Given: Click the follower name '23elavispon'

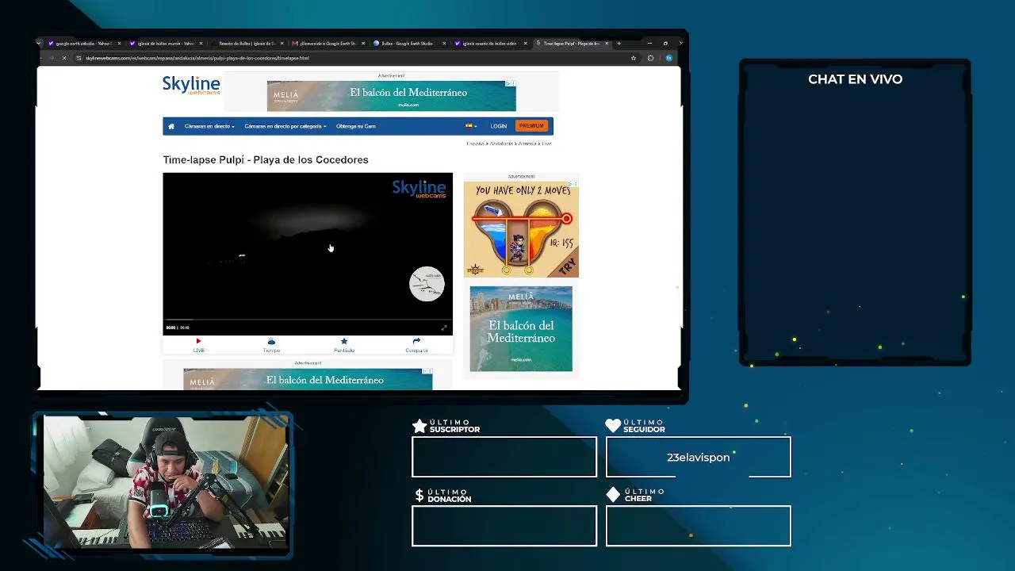Looking at the screenshot, I should (698, 458).
